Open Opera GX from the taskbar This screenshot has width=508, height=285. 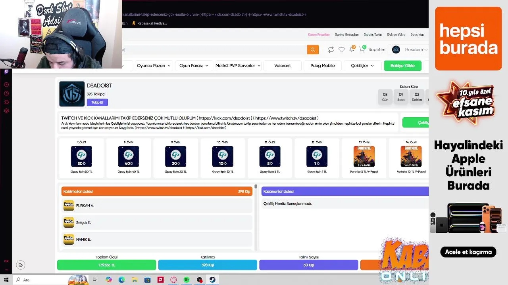coord(173,280)
